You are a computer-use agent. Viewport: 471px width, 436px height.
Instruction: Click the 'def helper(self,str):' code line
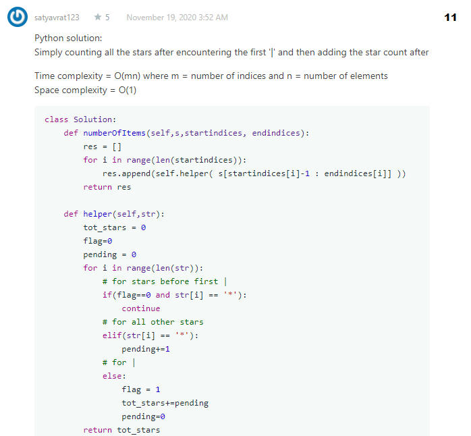(114, 214)
